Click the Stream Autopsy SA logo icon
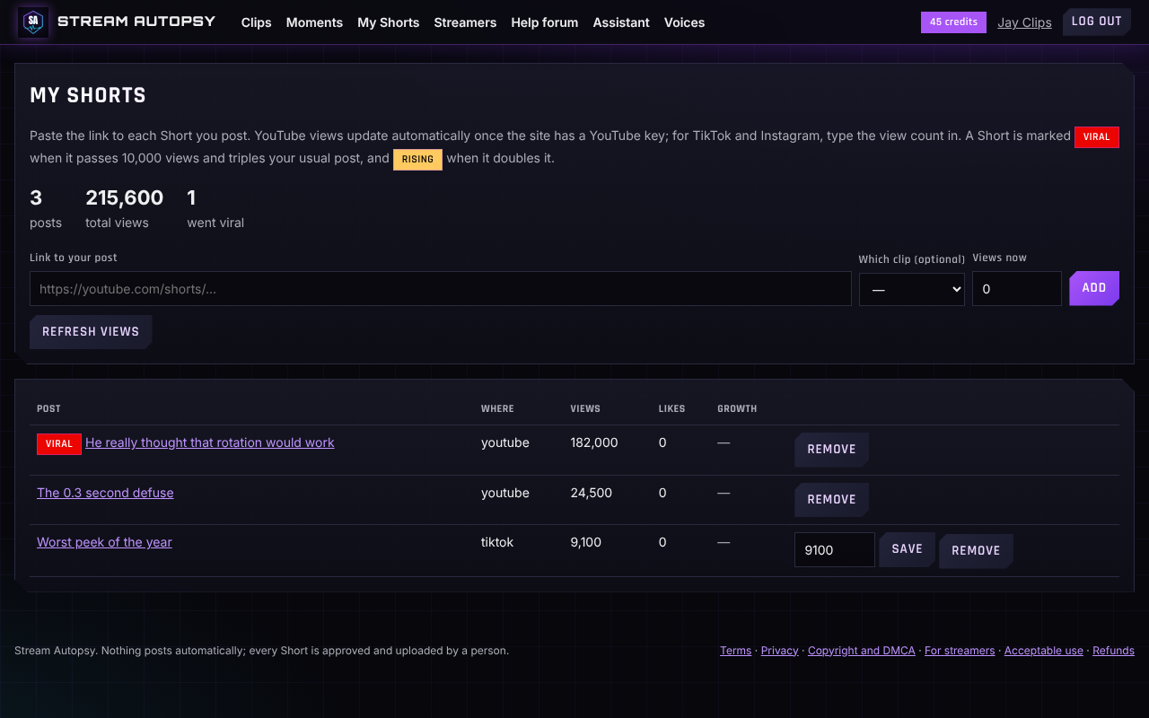This screenshot has width=1149, height=718. point(33,22)
